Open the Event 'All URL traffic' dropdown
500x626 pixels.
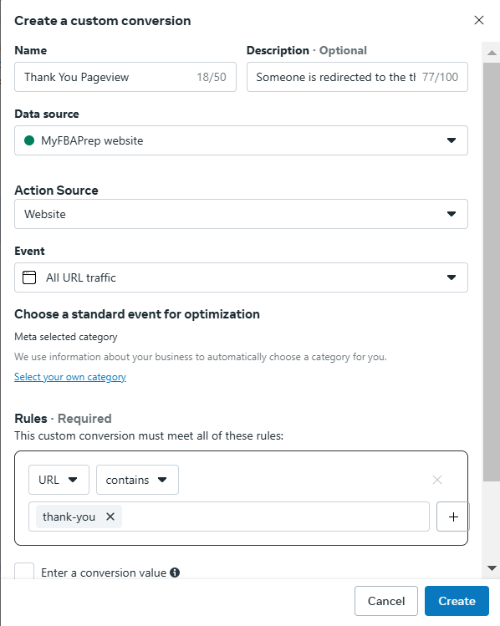click(x=241, y=277)
